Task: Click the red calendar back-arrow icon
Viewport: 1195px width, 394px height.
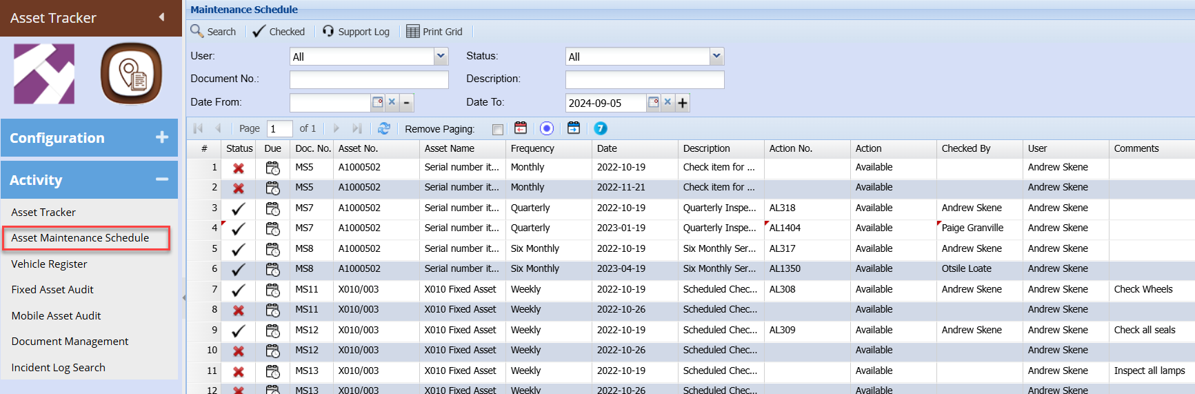Action: click(521, 128)
